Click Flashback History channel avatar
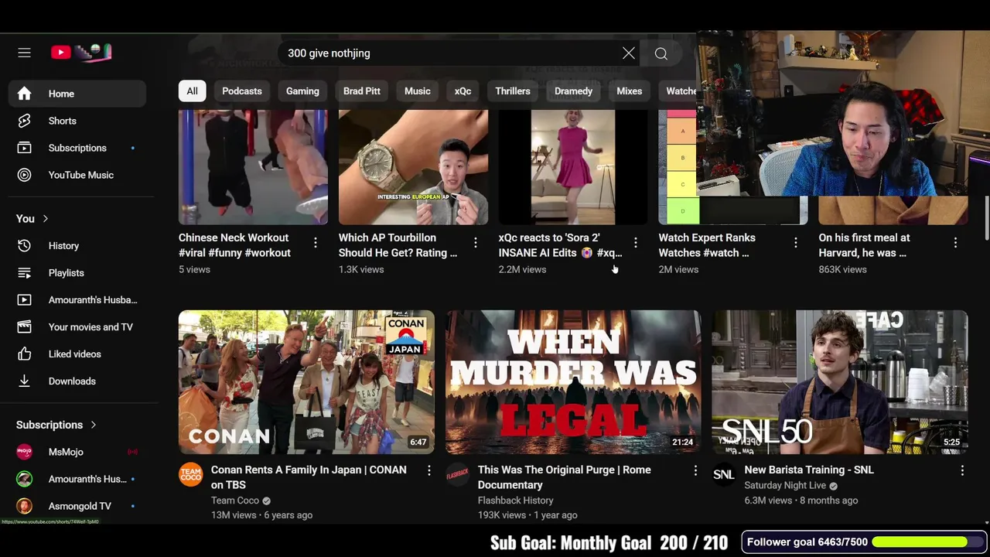Screen dimensions: 990x557 [x=457, y=474]
